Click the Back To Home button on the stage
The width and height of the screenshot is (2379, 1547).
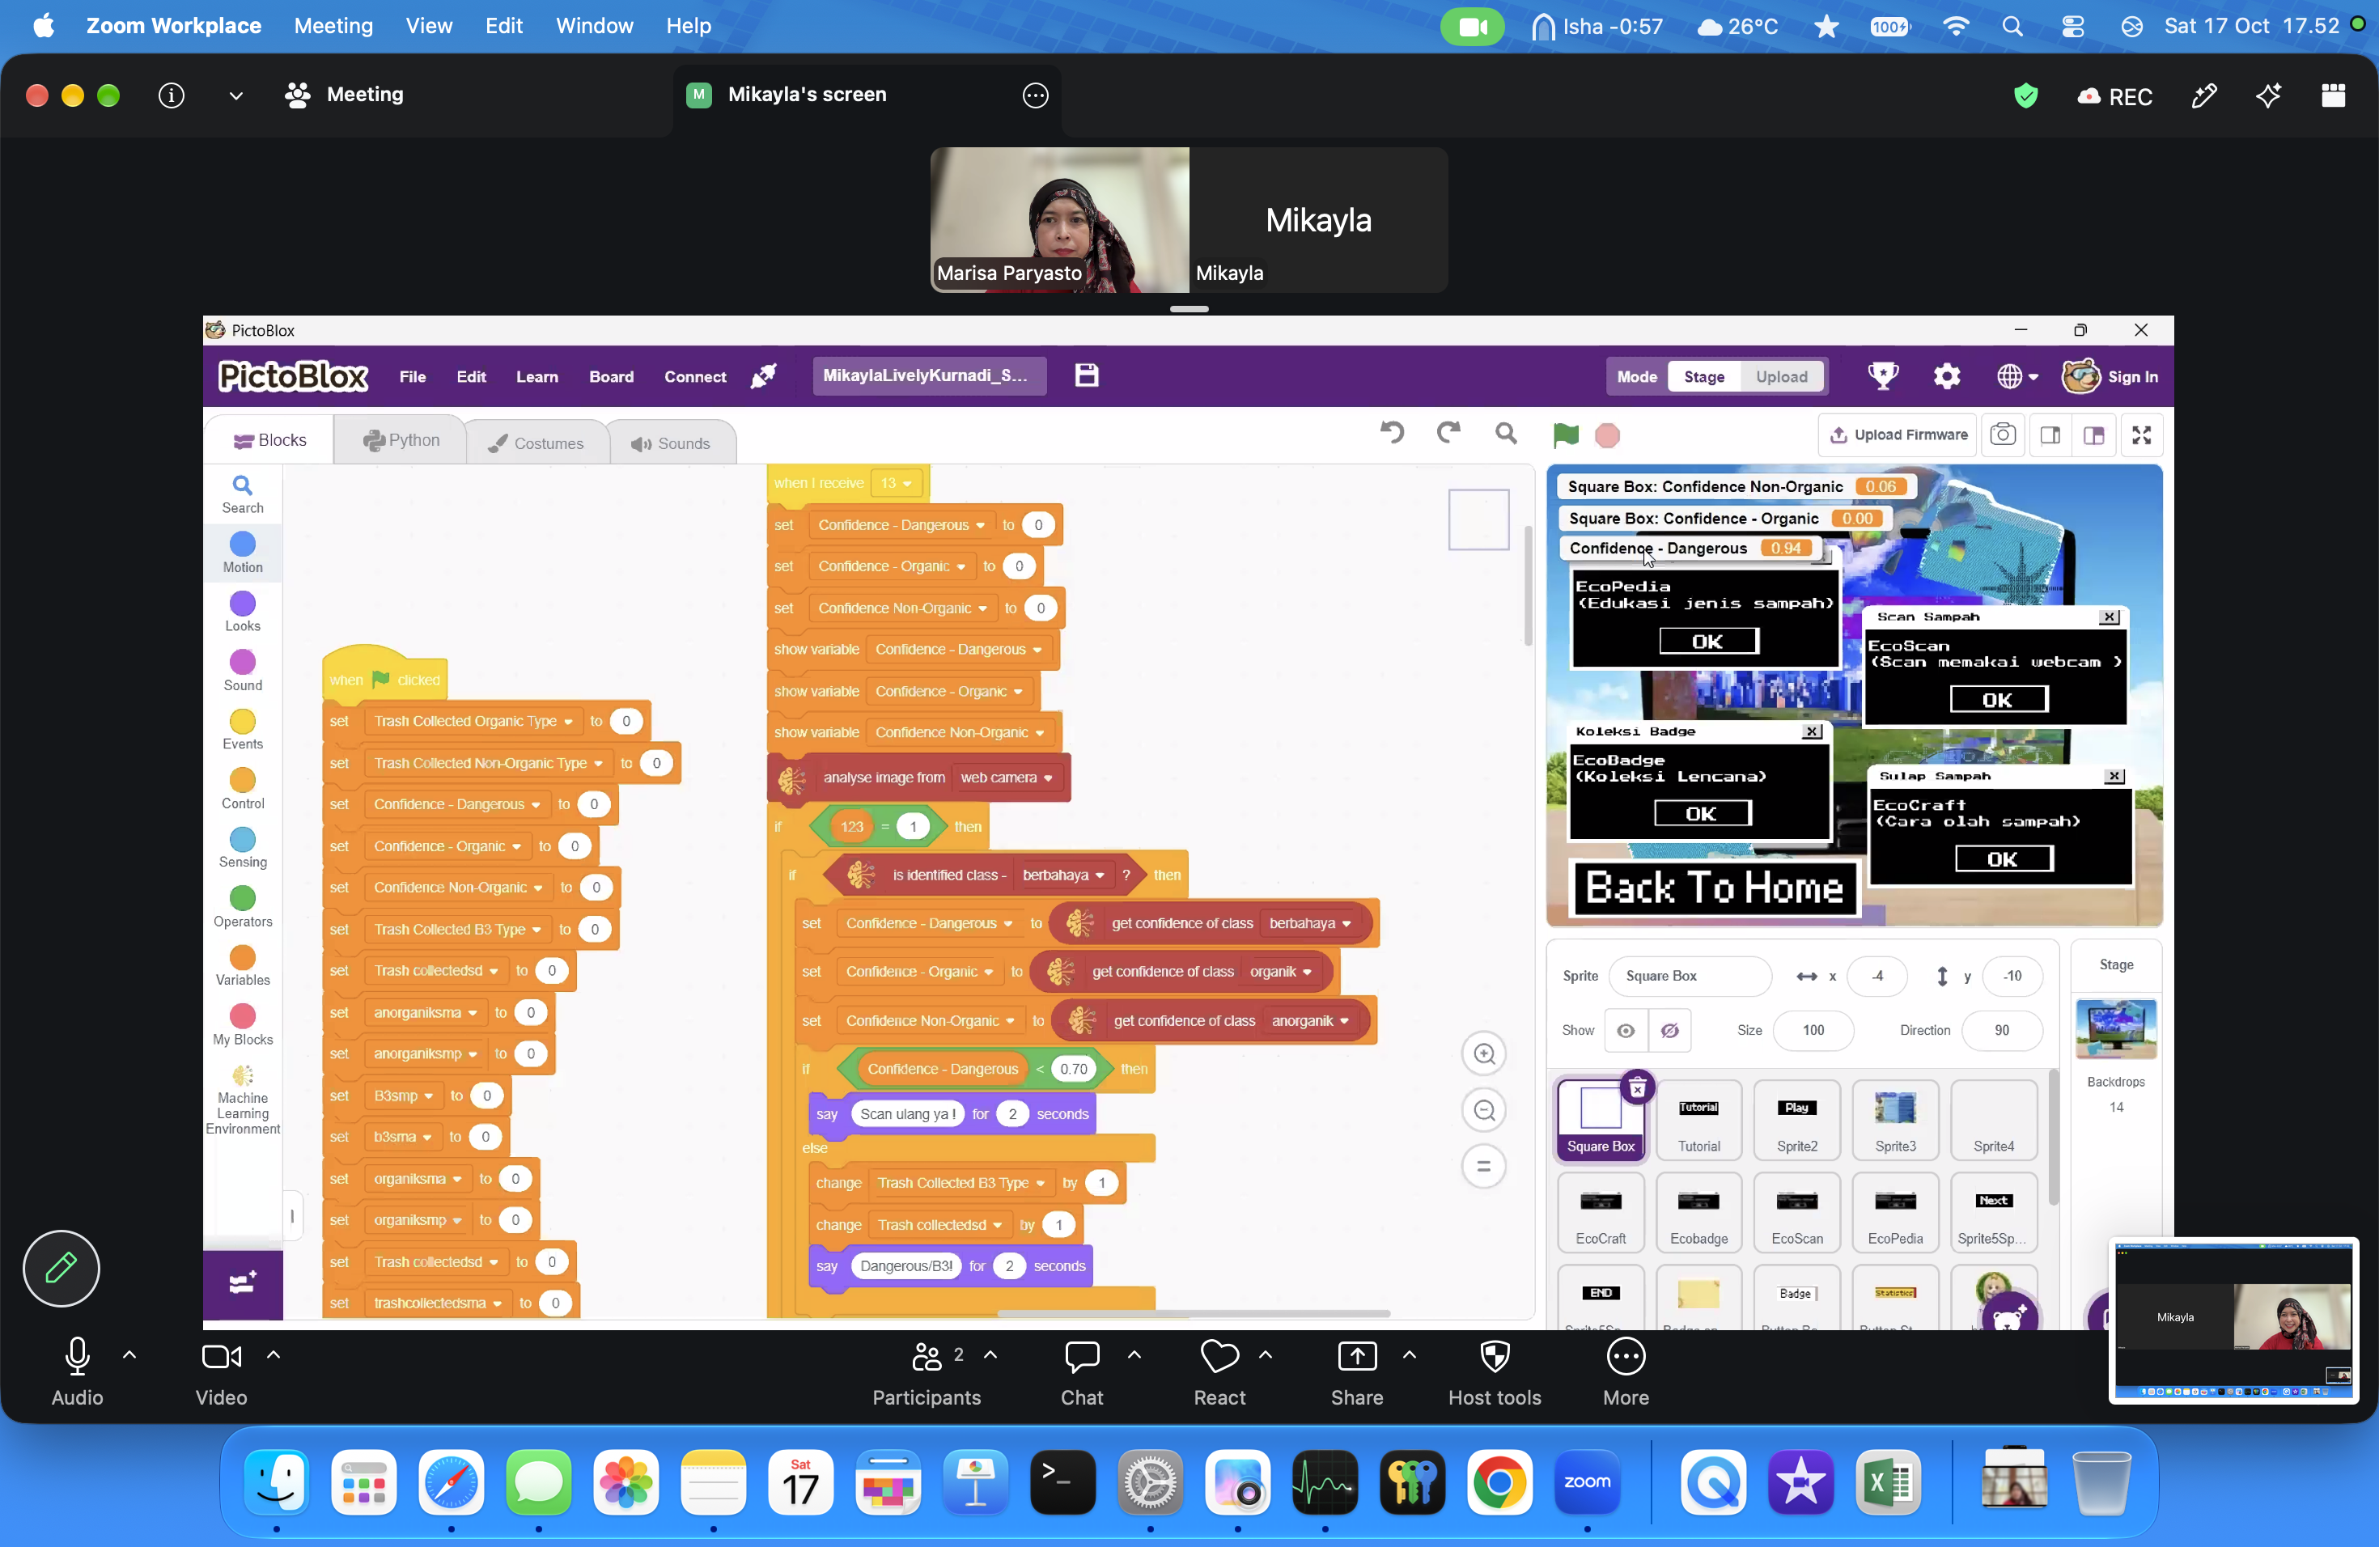[x=1715, y=888]
